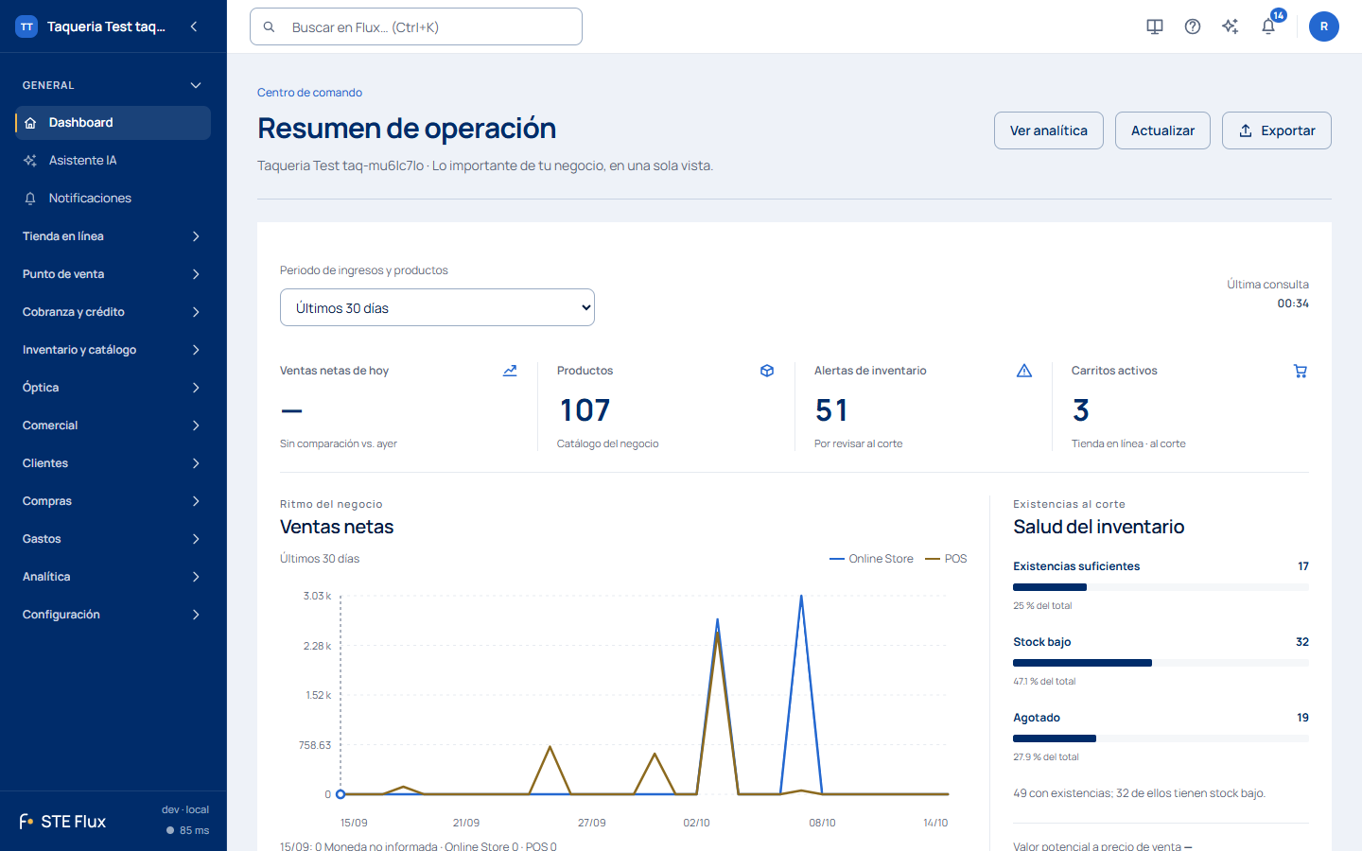Click the inventory alerts warning triangle icon

[1024, 371]
